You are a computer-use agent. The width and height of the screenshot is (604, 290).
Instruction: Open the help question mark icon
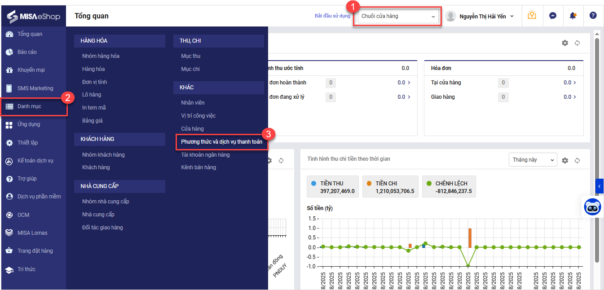coord(593,16)
